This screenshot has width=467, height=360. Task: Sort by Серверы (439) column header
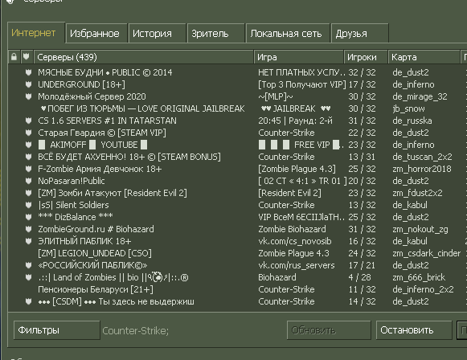click(x=144, y=57)
